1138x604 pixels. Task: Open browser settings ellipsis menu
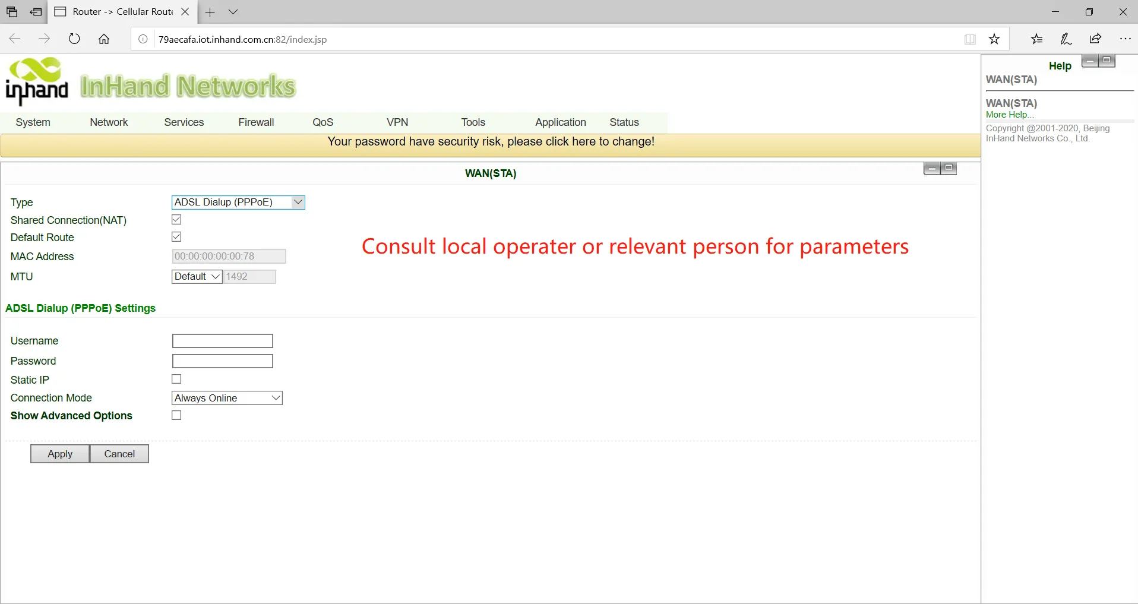[1125, 39]
